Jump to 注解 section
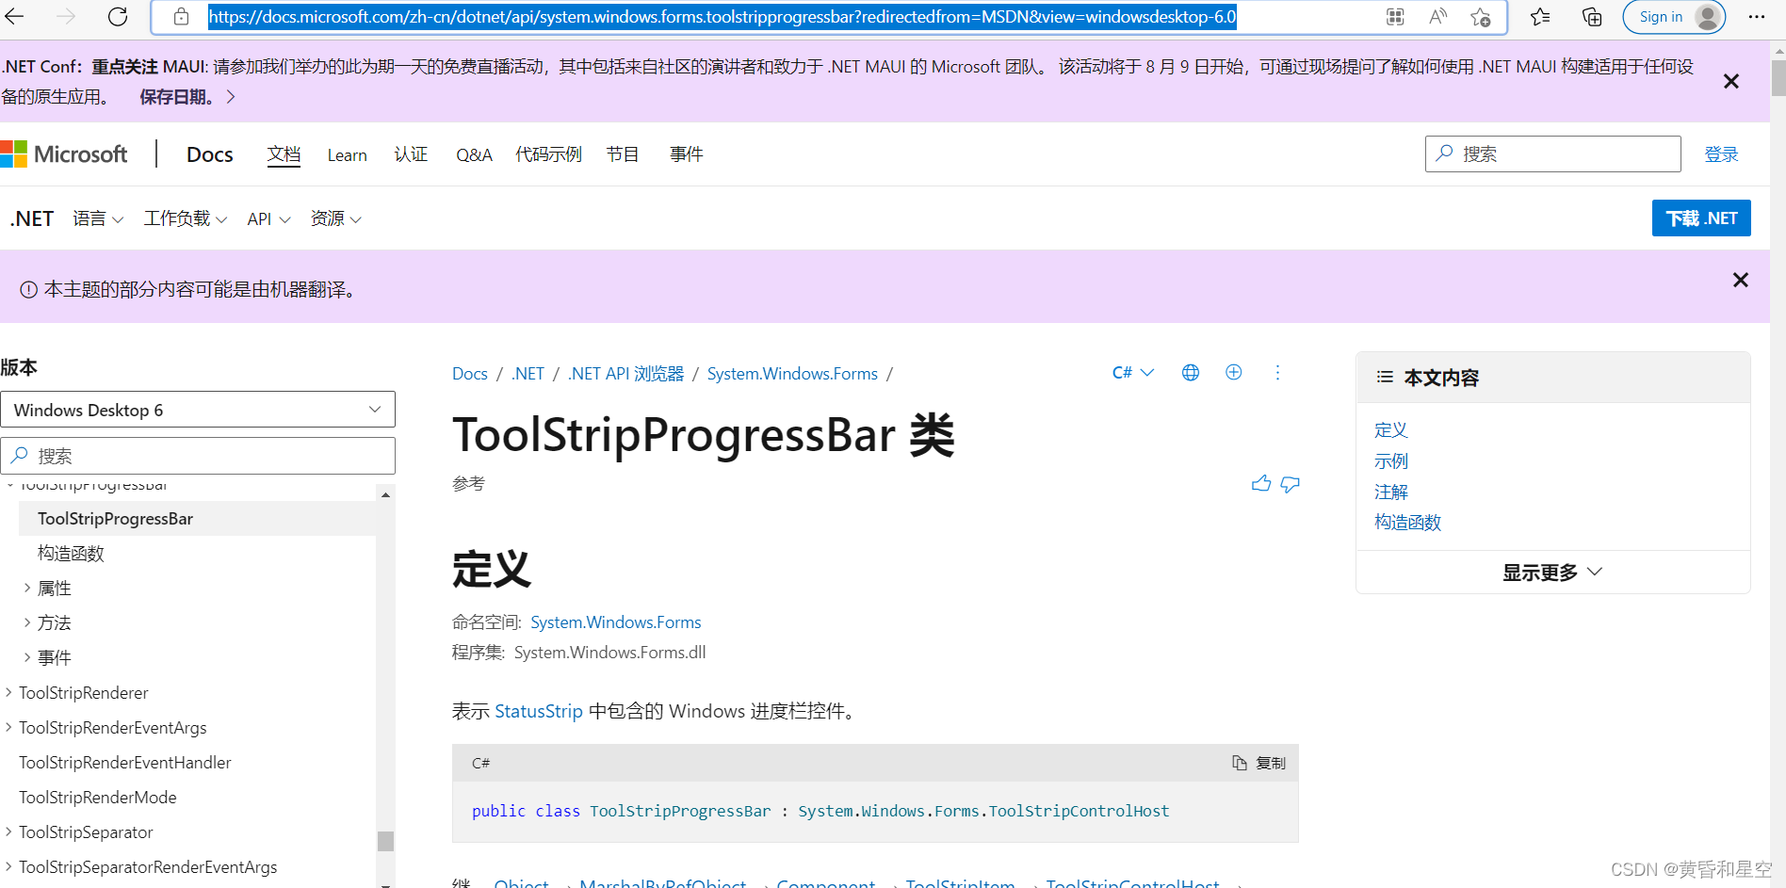 1391,492
